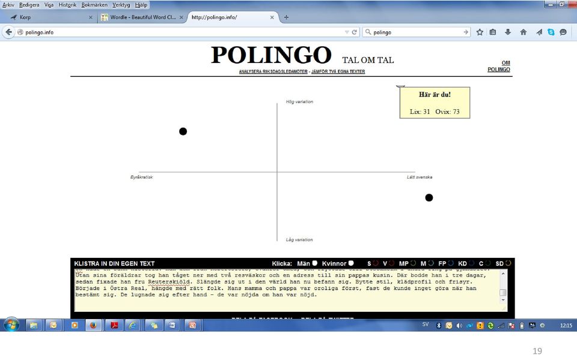Click the SV language indicator in taskbar
577x355 pixels.
tap(426, 324)
